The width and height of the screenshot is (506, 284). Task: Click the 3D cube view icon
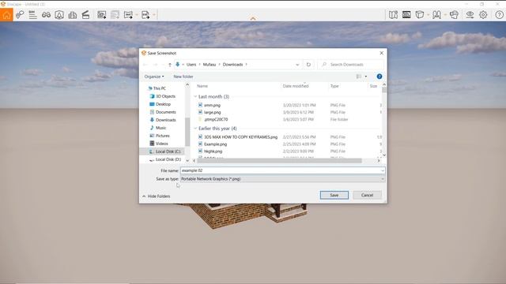[420, 15]
